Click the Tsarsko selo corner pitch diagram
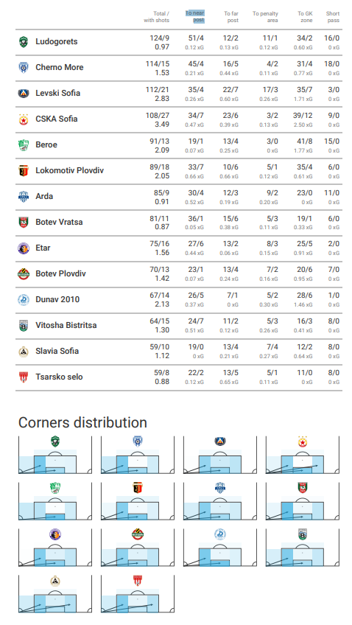The width and height of the screenshot is (352, 625). [138, 594]
